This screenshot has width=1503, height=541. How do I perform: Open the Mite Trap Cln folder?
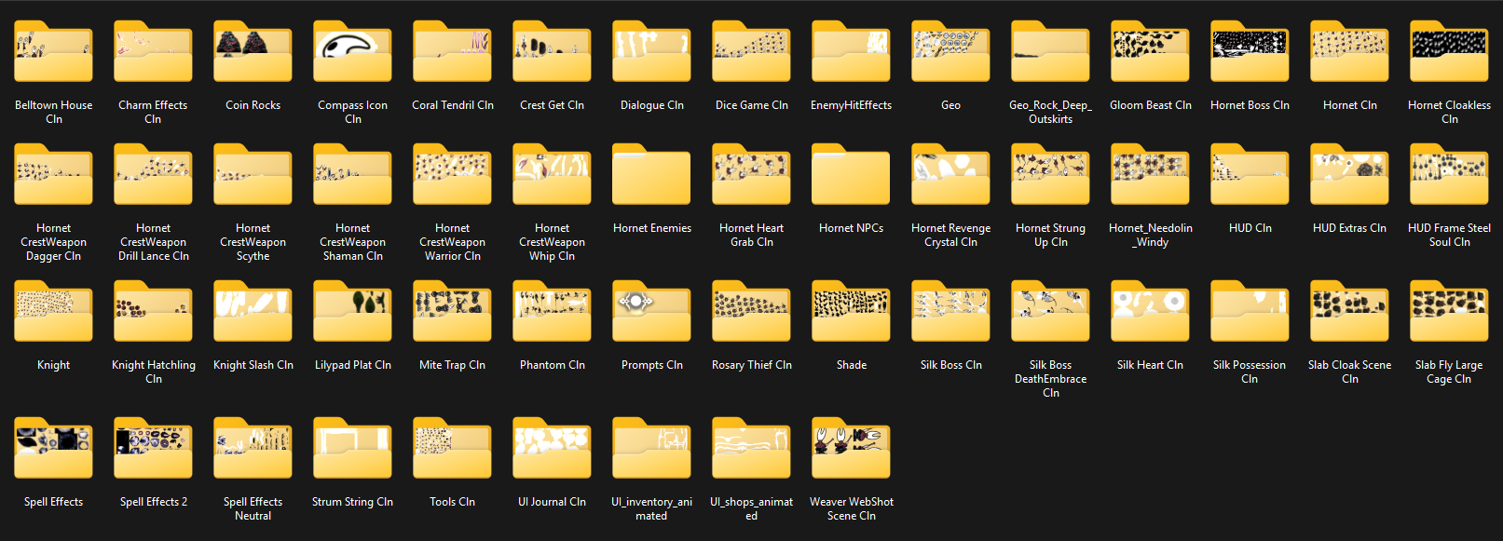point(452,311)
